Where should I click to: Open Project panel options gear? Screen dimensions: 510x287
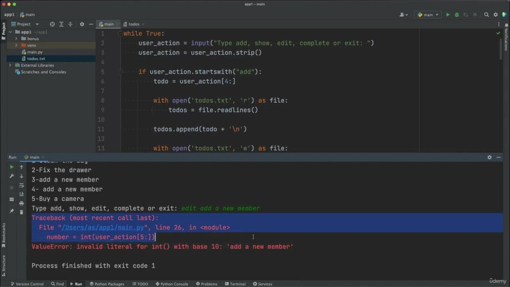pos(82,24)
